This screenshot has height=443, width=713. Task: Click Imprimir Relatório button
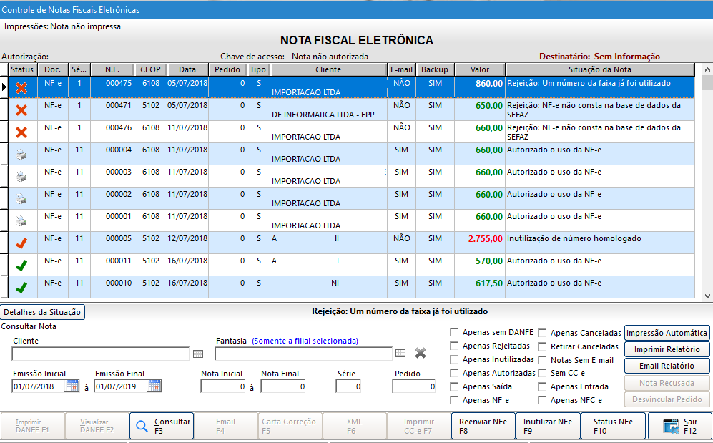click(667, 349)
